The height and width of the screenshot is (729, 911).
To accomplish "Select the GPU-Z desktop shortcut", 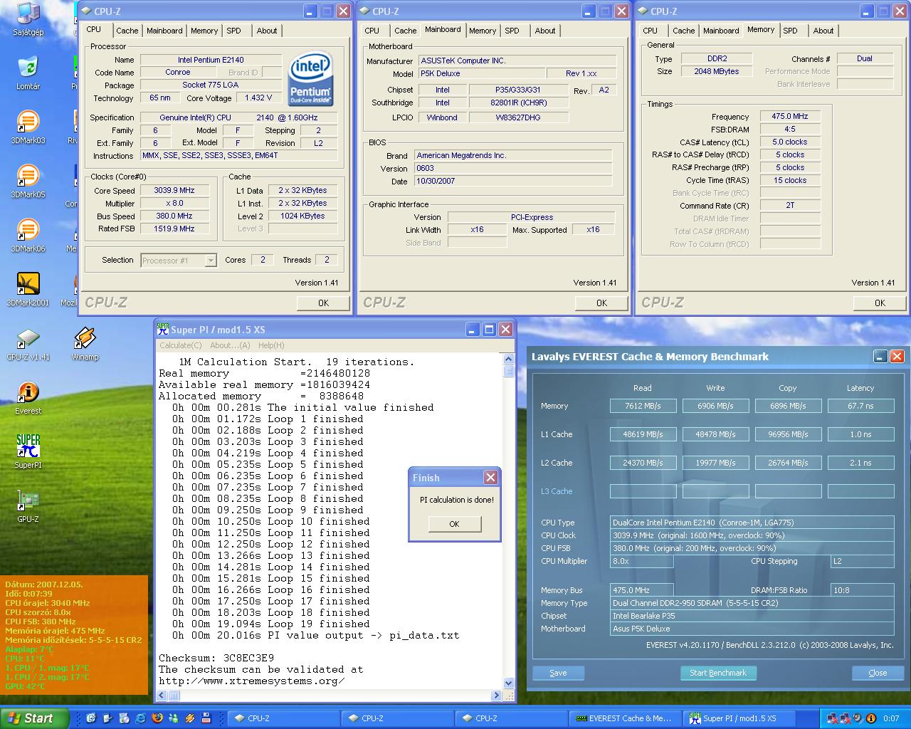I will (28, 506).
